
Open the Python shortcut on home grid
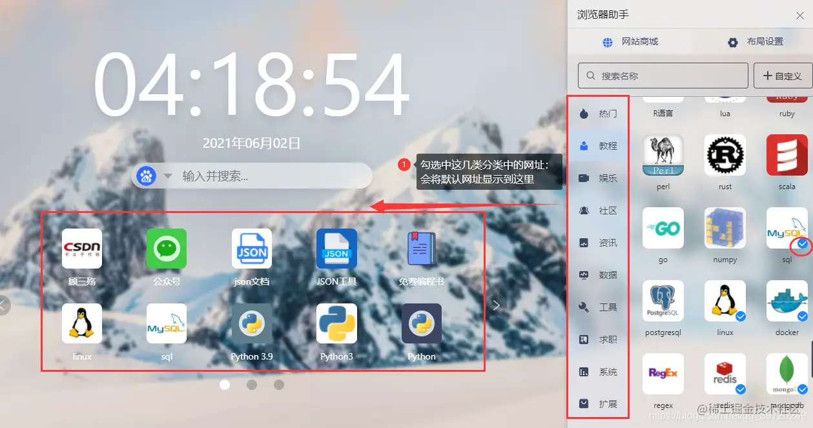click(422, 323)
